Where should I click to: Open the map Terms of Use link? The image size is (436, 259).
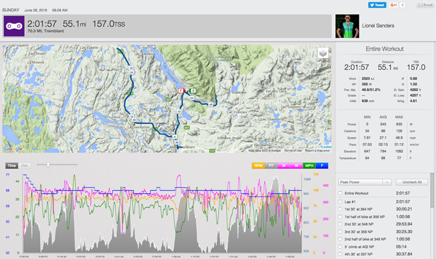[x=293, y=150]
